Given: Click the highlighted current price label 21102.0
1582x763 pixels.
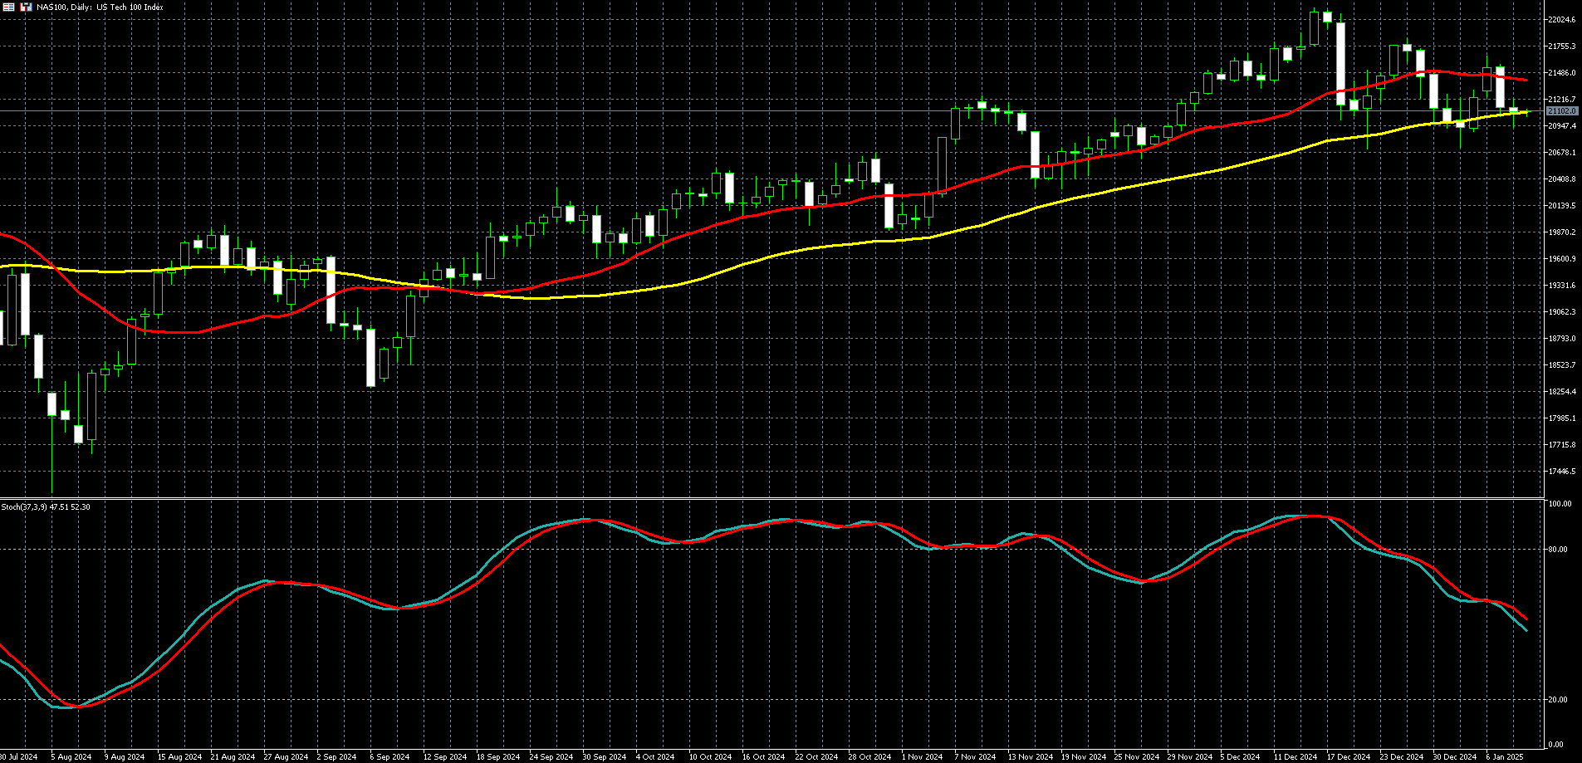Looking at the screenshot, I should tap(1562, 111).
